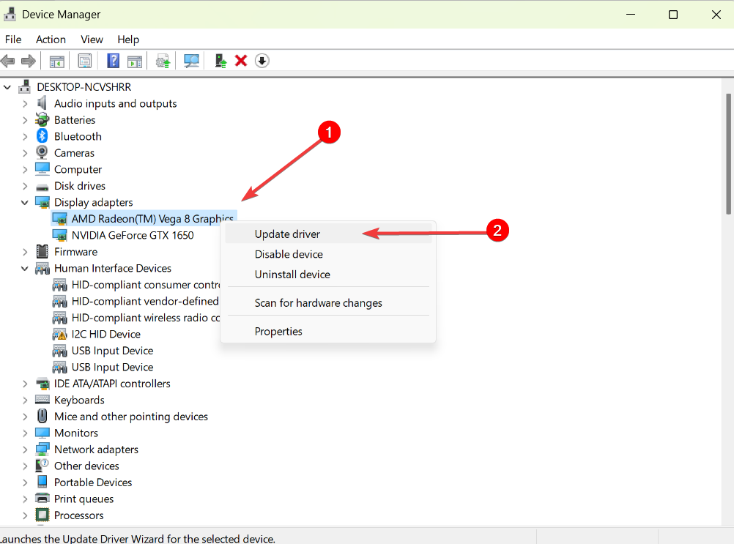Open the File menu
Image resolution: width=734 pixels, height=544 pixels.
point(13,40)
